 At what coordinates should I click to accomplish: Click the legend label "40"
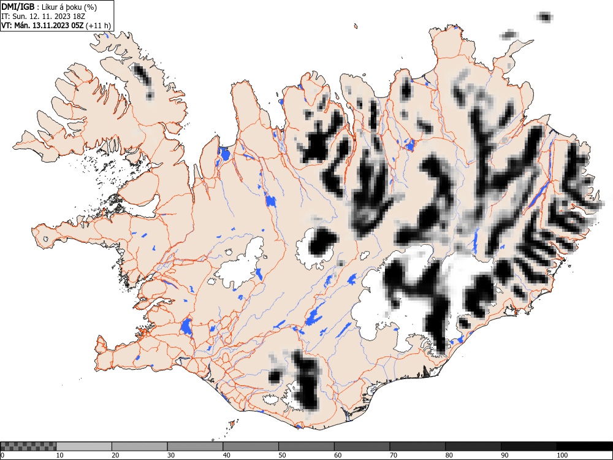coord(226,455)
